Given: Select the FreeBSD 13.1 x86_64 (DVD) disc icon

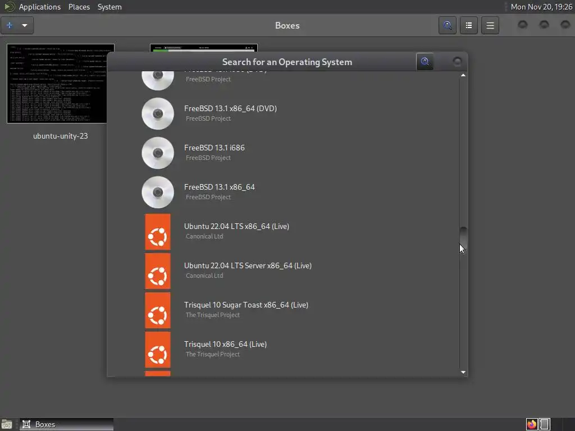Looking at the screenshot, I should coord(158,113).
